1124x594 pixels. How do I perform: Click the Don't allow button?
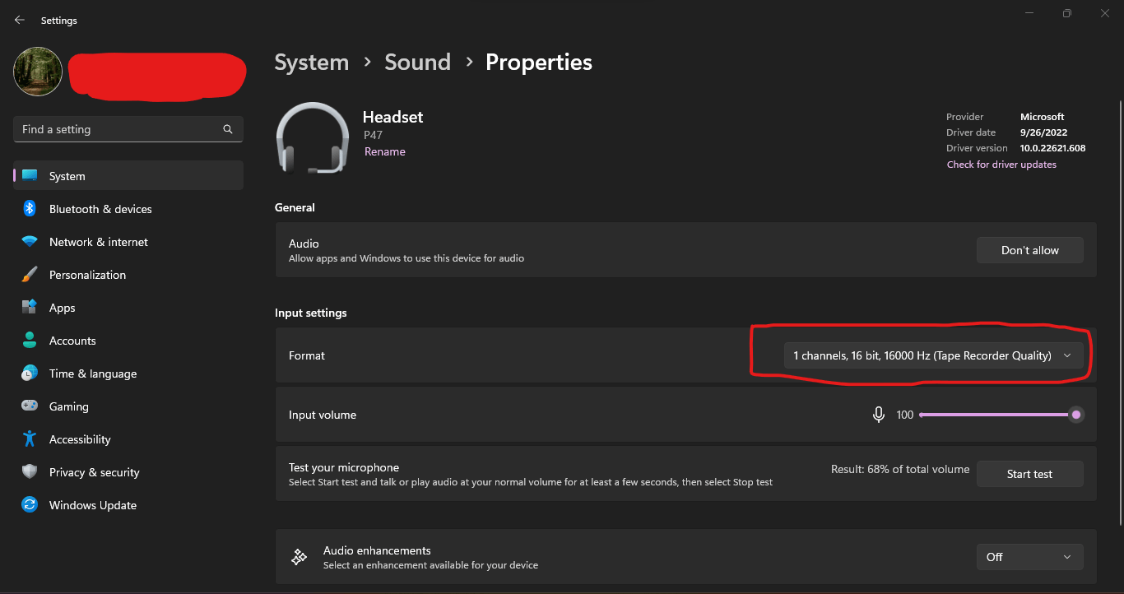(x=1029, y=250)
